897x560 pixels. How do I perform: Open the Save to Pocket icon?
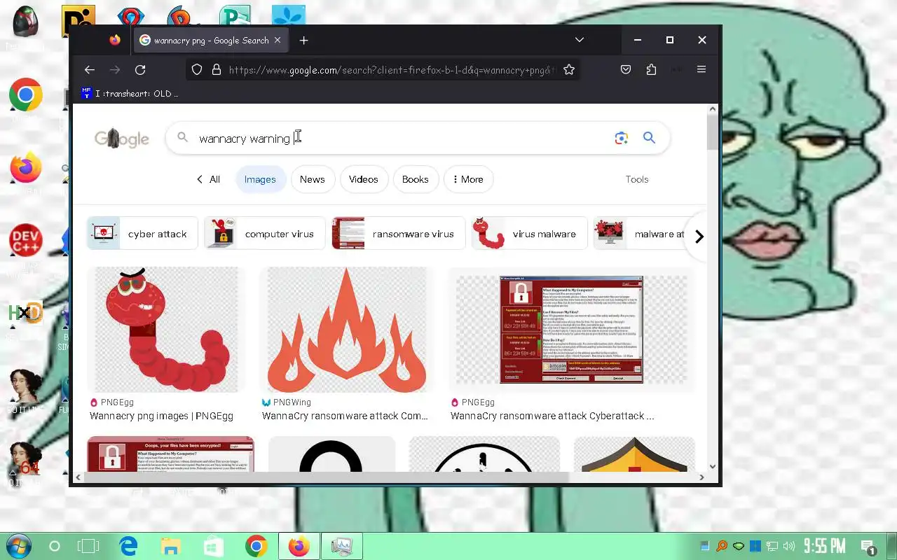(x=626, y=70)
